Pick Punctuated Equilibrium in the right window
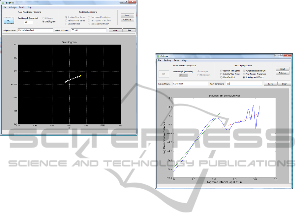This screenshot has height=224, width=301. tap(244, 71)
